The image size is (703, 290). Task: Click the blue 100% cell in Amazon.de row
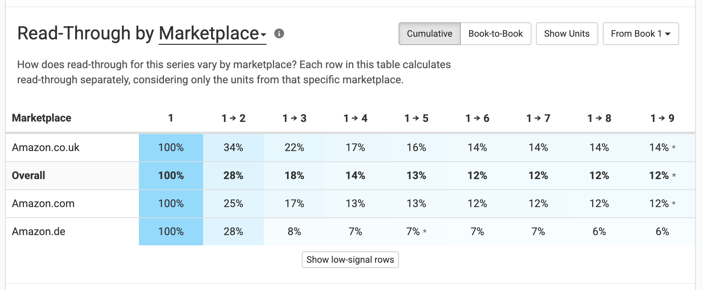171,231
